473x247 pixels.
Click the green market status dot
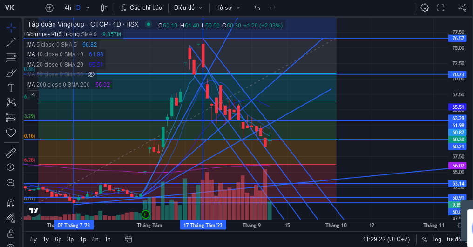point(149,24)
